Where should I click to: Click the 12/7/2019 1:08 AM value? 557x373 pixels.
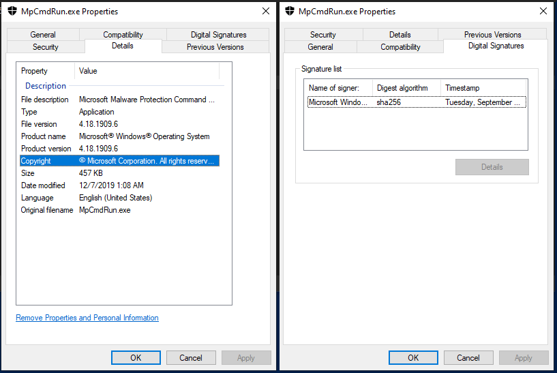click(x=111, y=185)
